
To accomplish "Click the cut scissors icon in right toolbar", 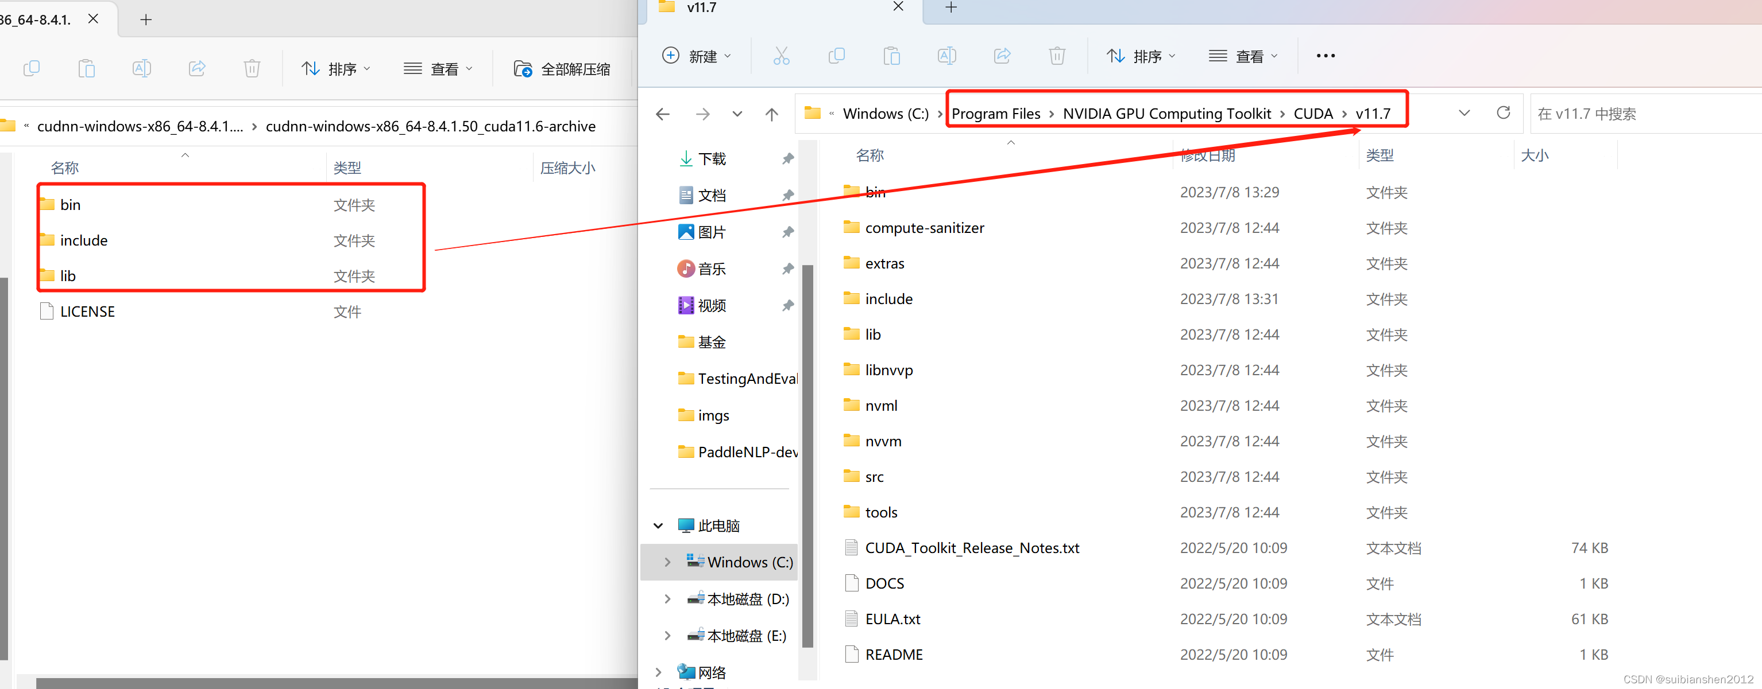I will click(780, 56).
